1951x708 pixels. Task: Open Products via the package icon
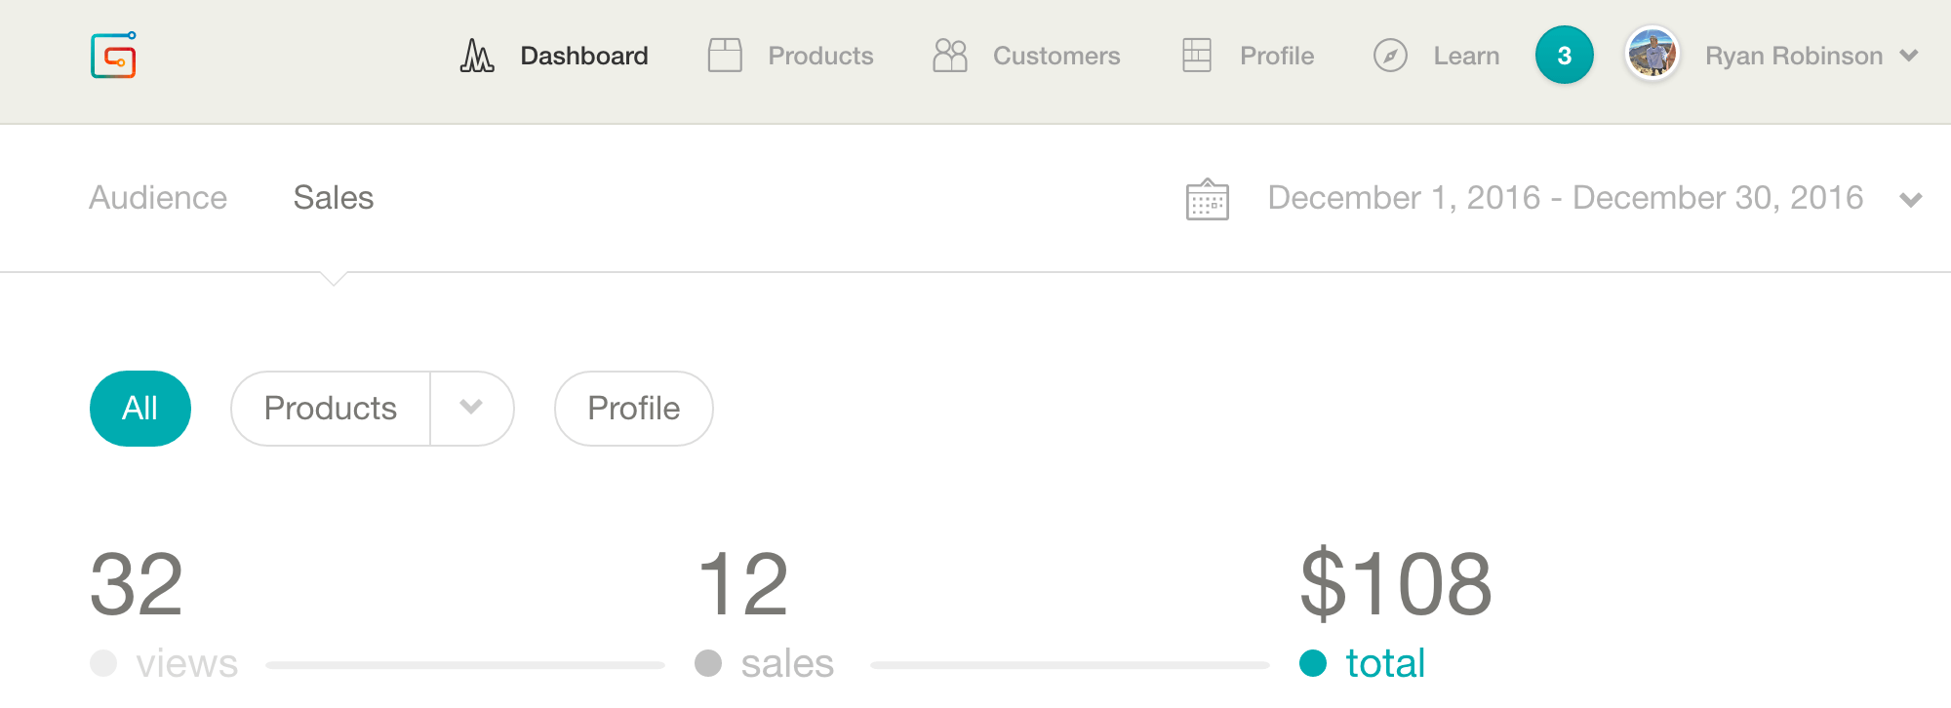point(723,56)
